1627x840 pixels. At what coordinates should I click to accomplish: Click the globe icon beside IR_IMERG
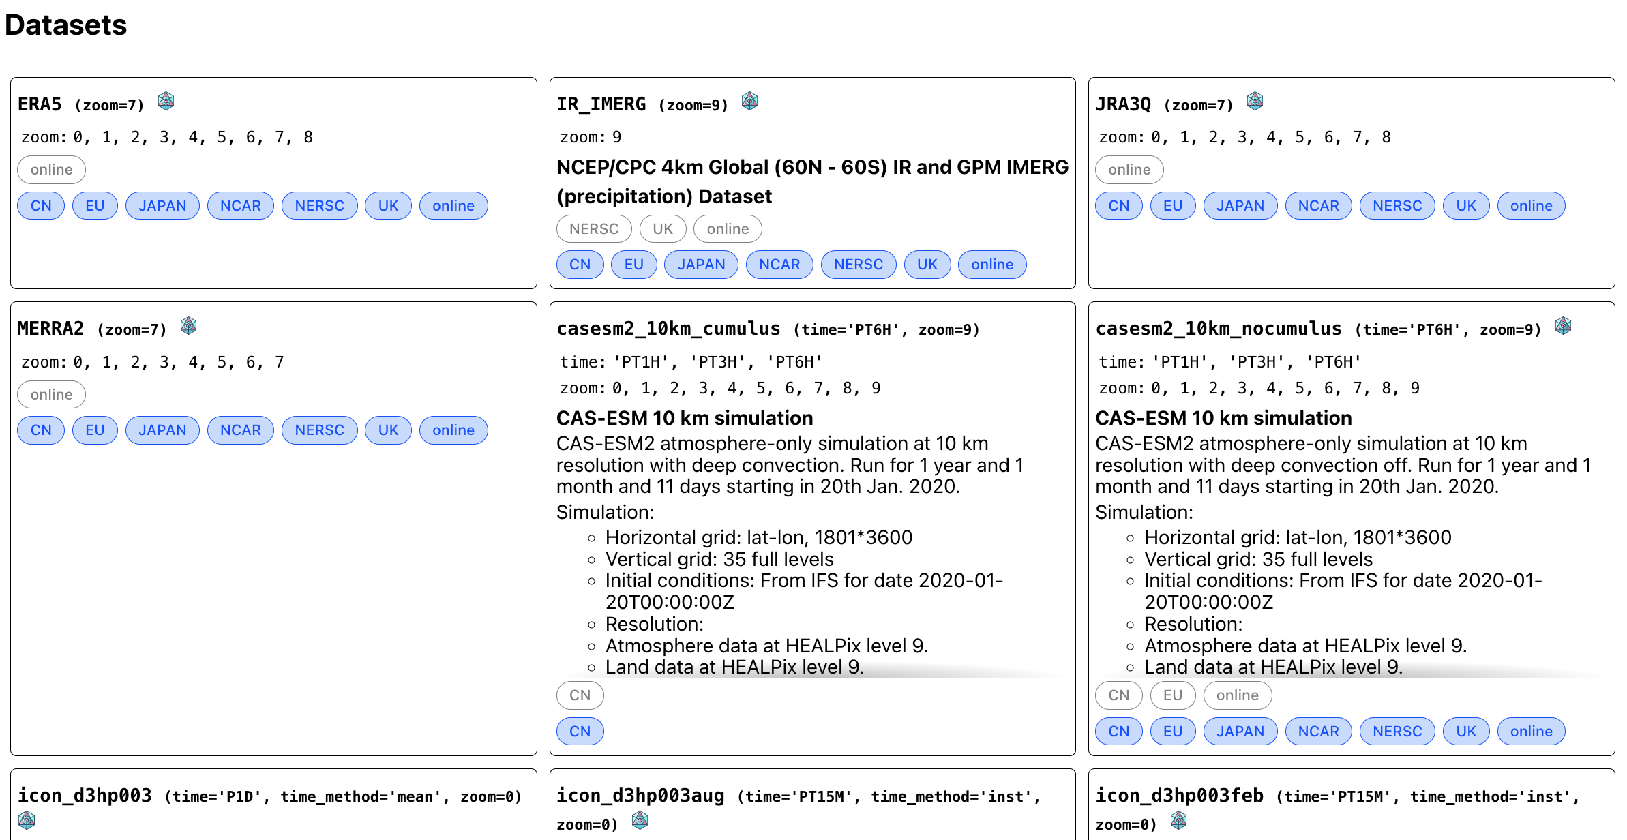pyautogui.click(x=749, y=102)
